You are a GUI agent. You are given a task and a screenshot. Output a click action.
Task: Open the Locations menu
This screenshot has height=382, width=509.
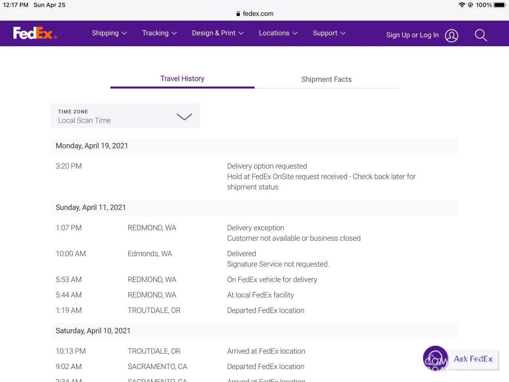coord(278,33)
